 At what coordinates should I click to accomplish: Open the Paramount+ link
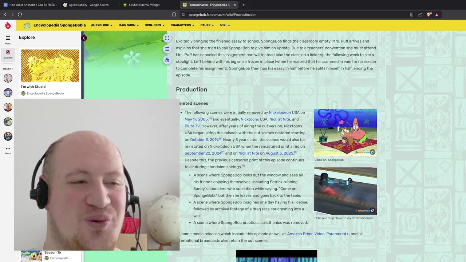pyautogui.click(x=337, y=234)
